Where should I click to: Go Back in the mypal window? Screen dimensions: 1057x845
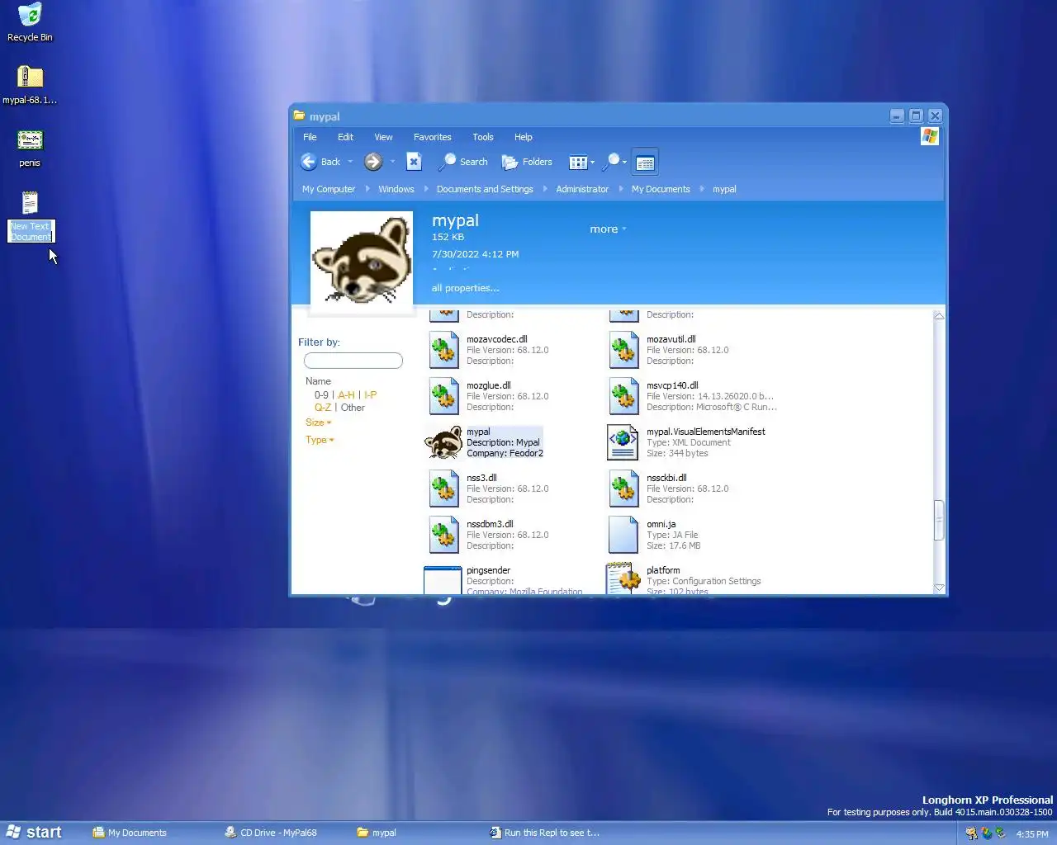click(321, 162)
